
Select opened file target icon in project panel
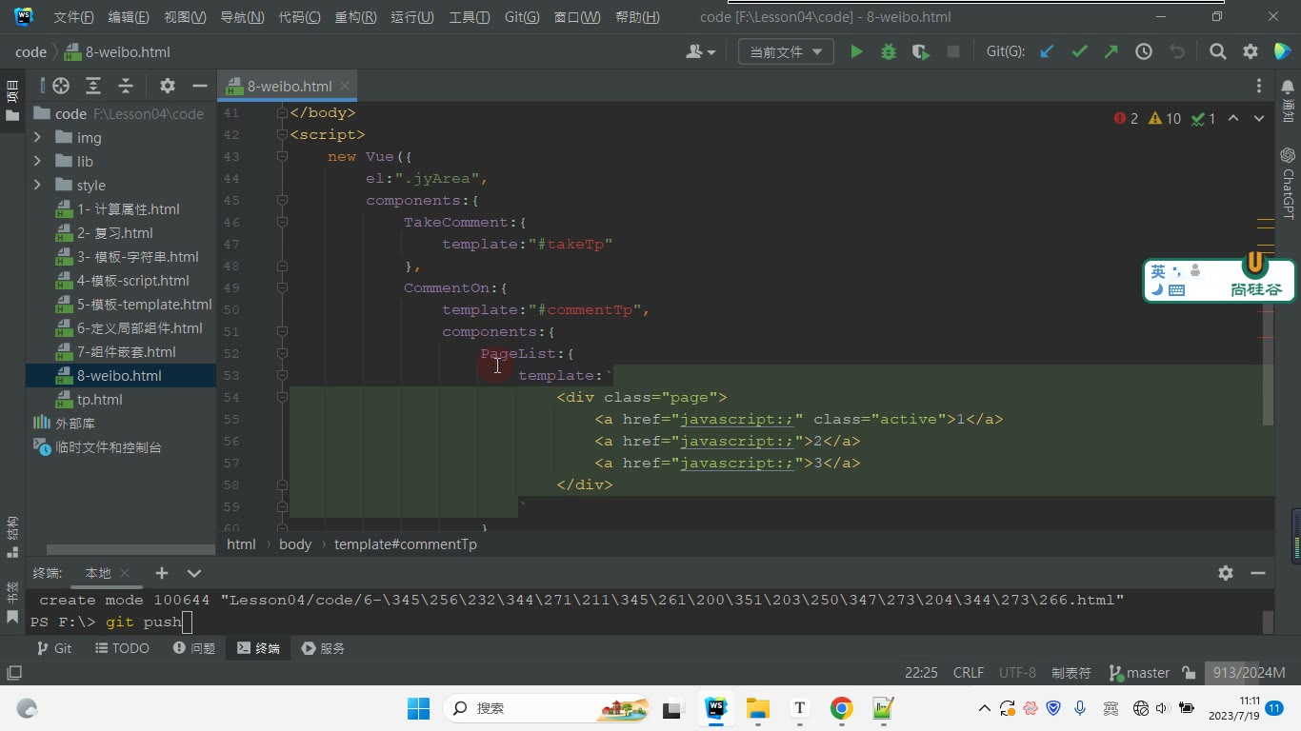pos(61,86)
